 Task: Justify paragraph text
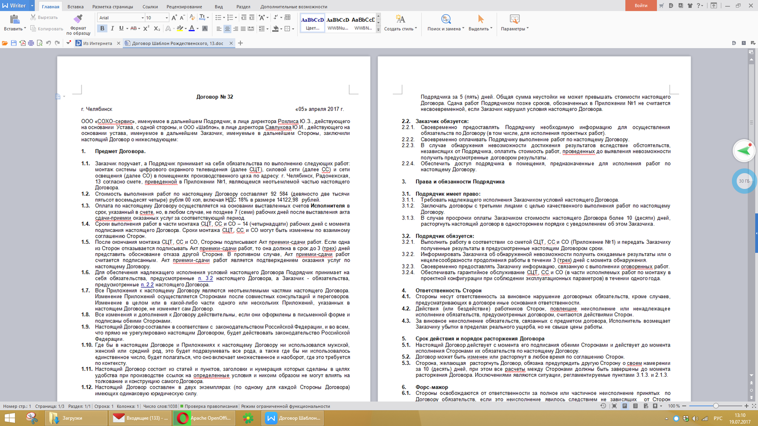click(243, 29)
